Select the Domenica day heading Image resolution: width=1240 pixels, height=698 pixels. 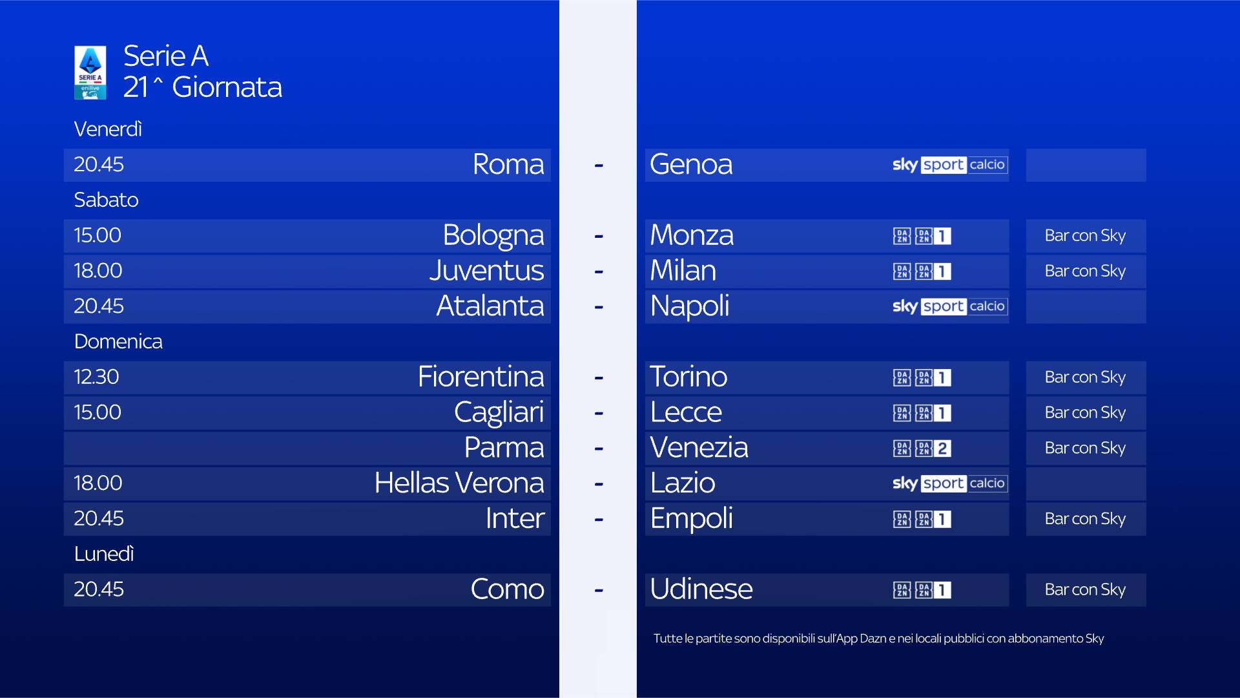[118, 342]
